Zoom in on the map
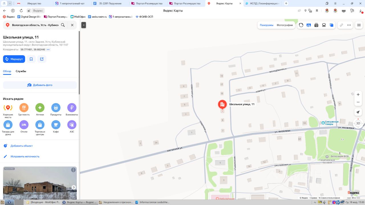Image resolution: width=365 pixels, height=205 pixels. point(358,95)
